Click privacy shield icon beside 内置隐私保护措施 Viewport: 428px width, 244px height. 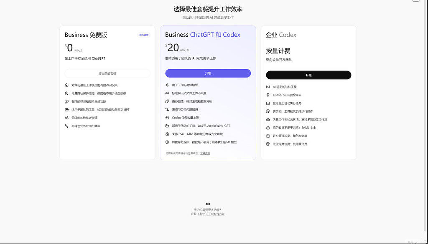(x=66, y=93)
